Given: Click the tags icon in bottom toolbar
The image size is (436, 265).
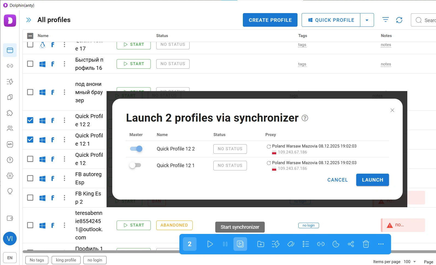Looking at the screenshot, I should tap(291, 244).
